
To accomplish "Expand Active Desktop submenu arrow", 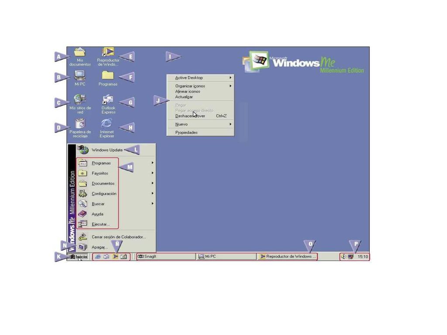I will coord(230,78).
